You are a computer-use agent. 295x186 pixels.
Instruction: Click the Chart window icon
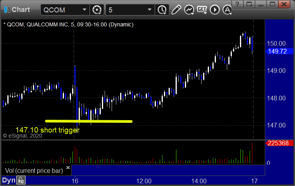pos(7,10)
